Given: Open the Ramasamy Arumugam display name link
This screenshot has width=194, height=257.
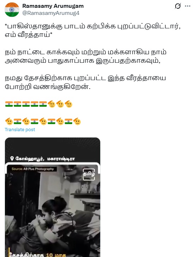Looking at the screenshot, I should pos(53,6).
